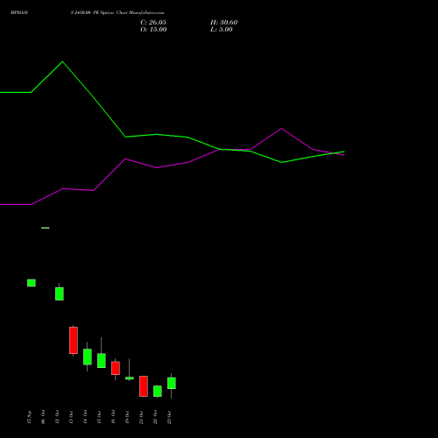Select the 22 Oct date label
The height and width of the screenshot is (438, 438).
tap(155, 417)
